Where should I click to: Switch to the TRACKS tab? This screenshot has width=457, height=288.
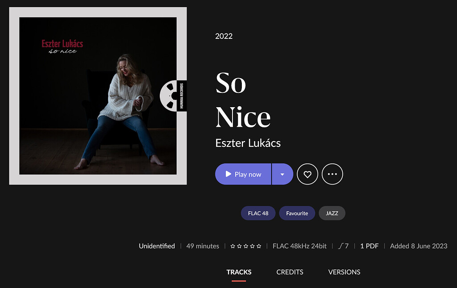(239, 272)
